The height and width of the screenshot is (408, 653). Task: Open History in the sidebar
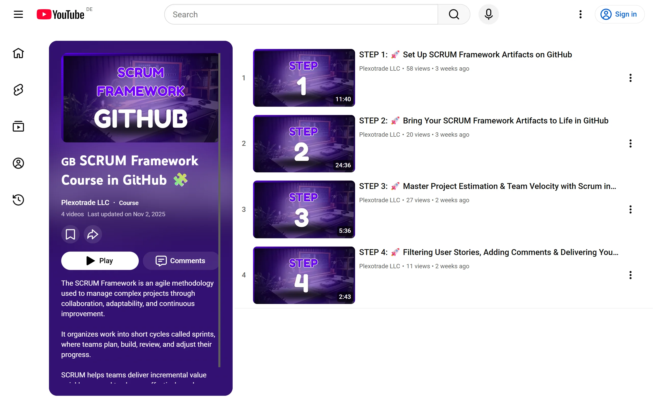[x=18, y=200]
